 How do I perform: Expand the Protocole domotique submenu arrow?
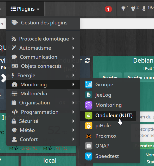click(73, 39)
